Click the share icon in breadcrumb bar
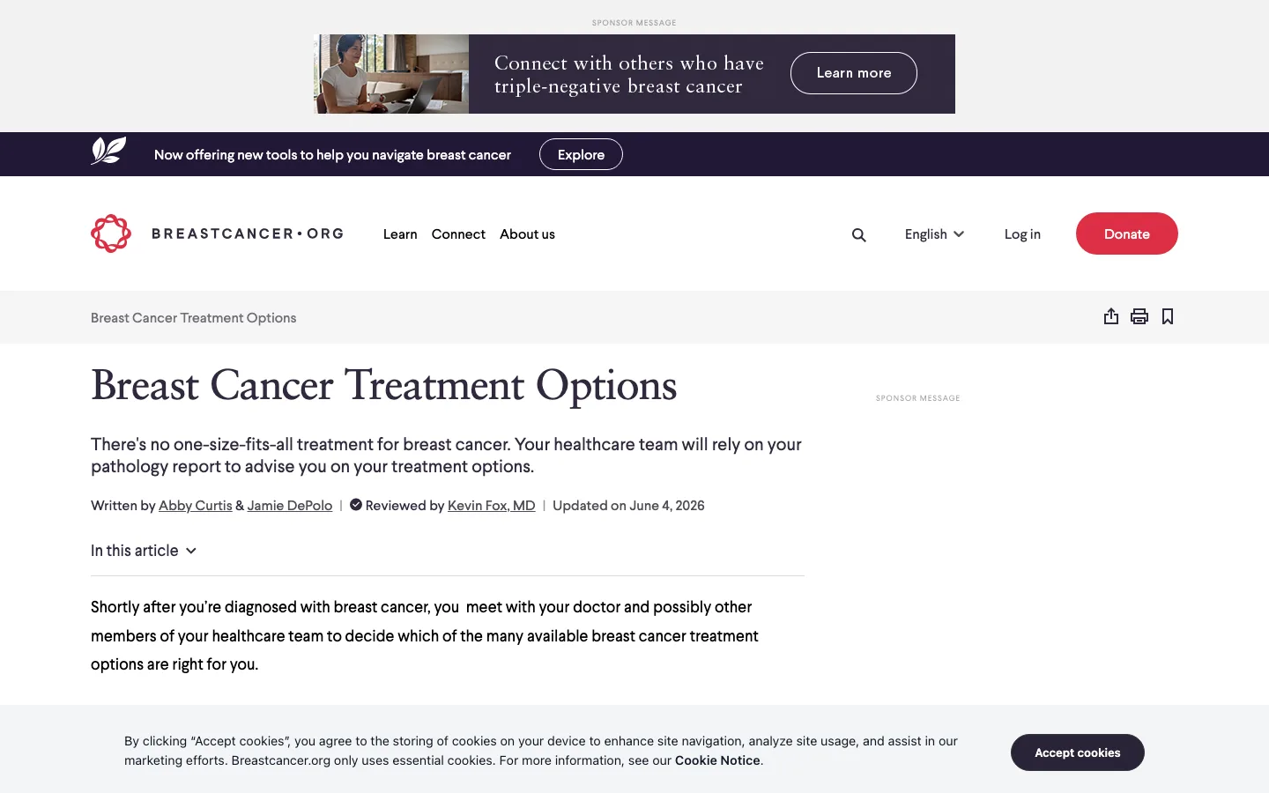Viewport: 1269px width, 793px height. [1111, 316]
